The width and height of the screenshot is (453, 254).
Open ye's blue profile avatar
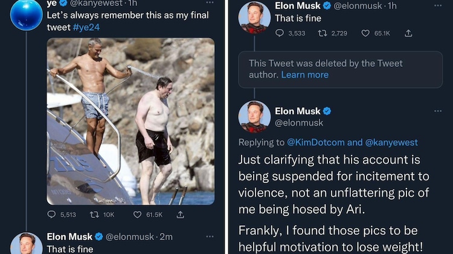[x=26, y=14]
